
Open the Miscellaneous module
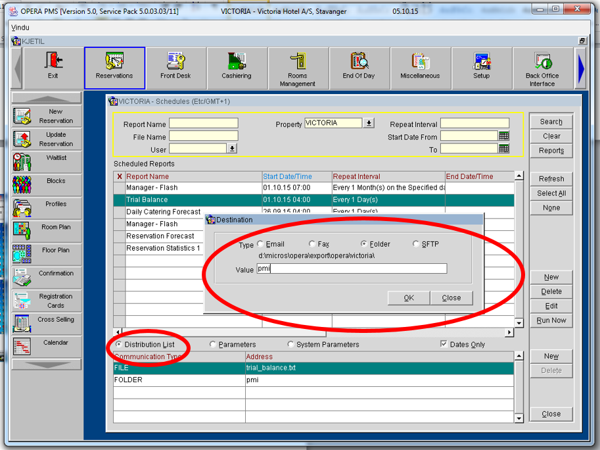(x=420, y=68)
